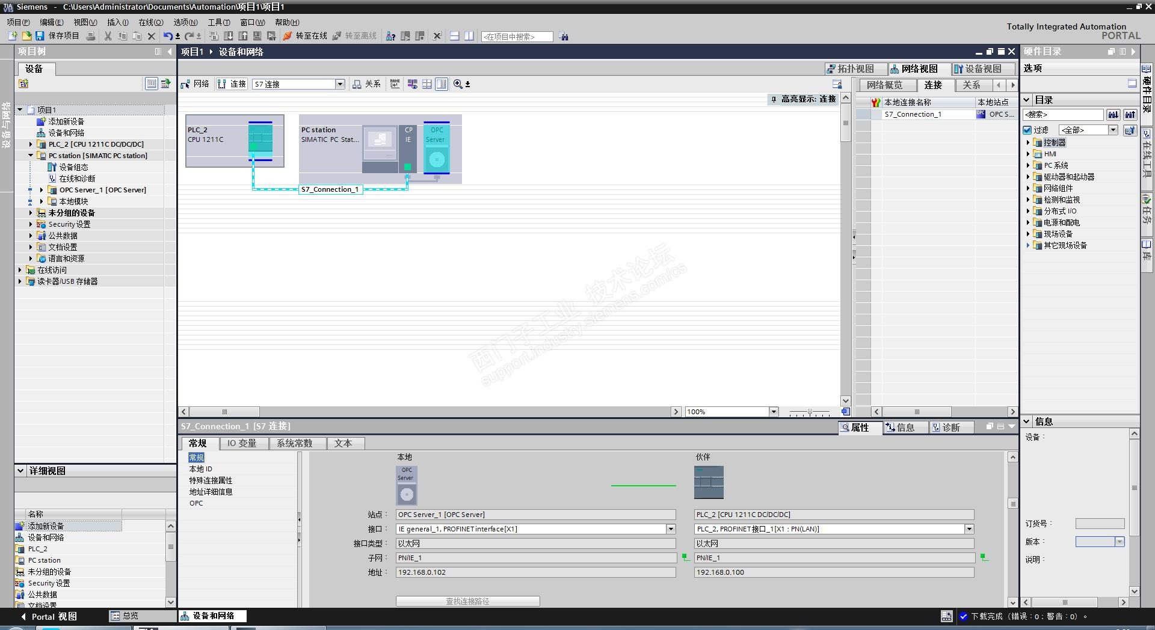Collapse the 详细视图 panel
This screenshot has width=1155, height=630.
pos(21,471)
